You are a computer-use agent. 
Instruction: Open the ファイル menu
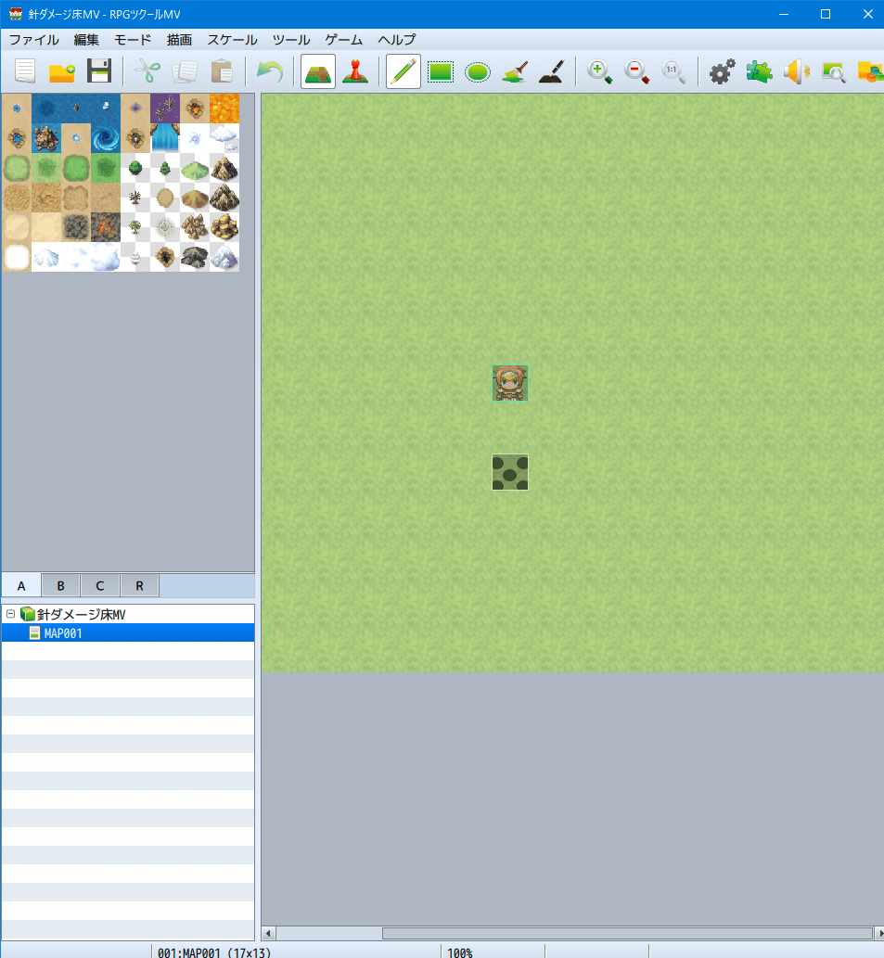click(x=33, y=40)
